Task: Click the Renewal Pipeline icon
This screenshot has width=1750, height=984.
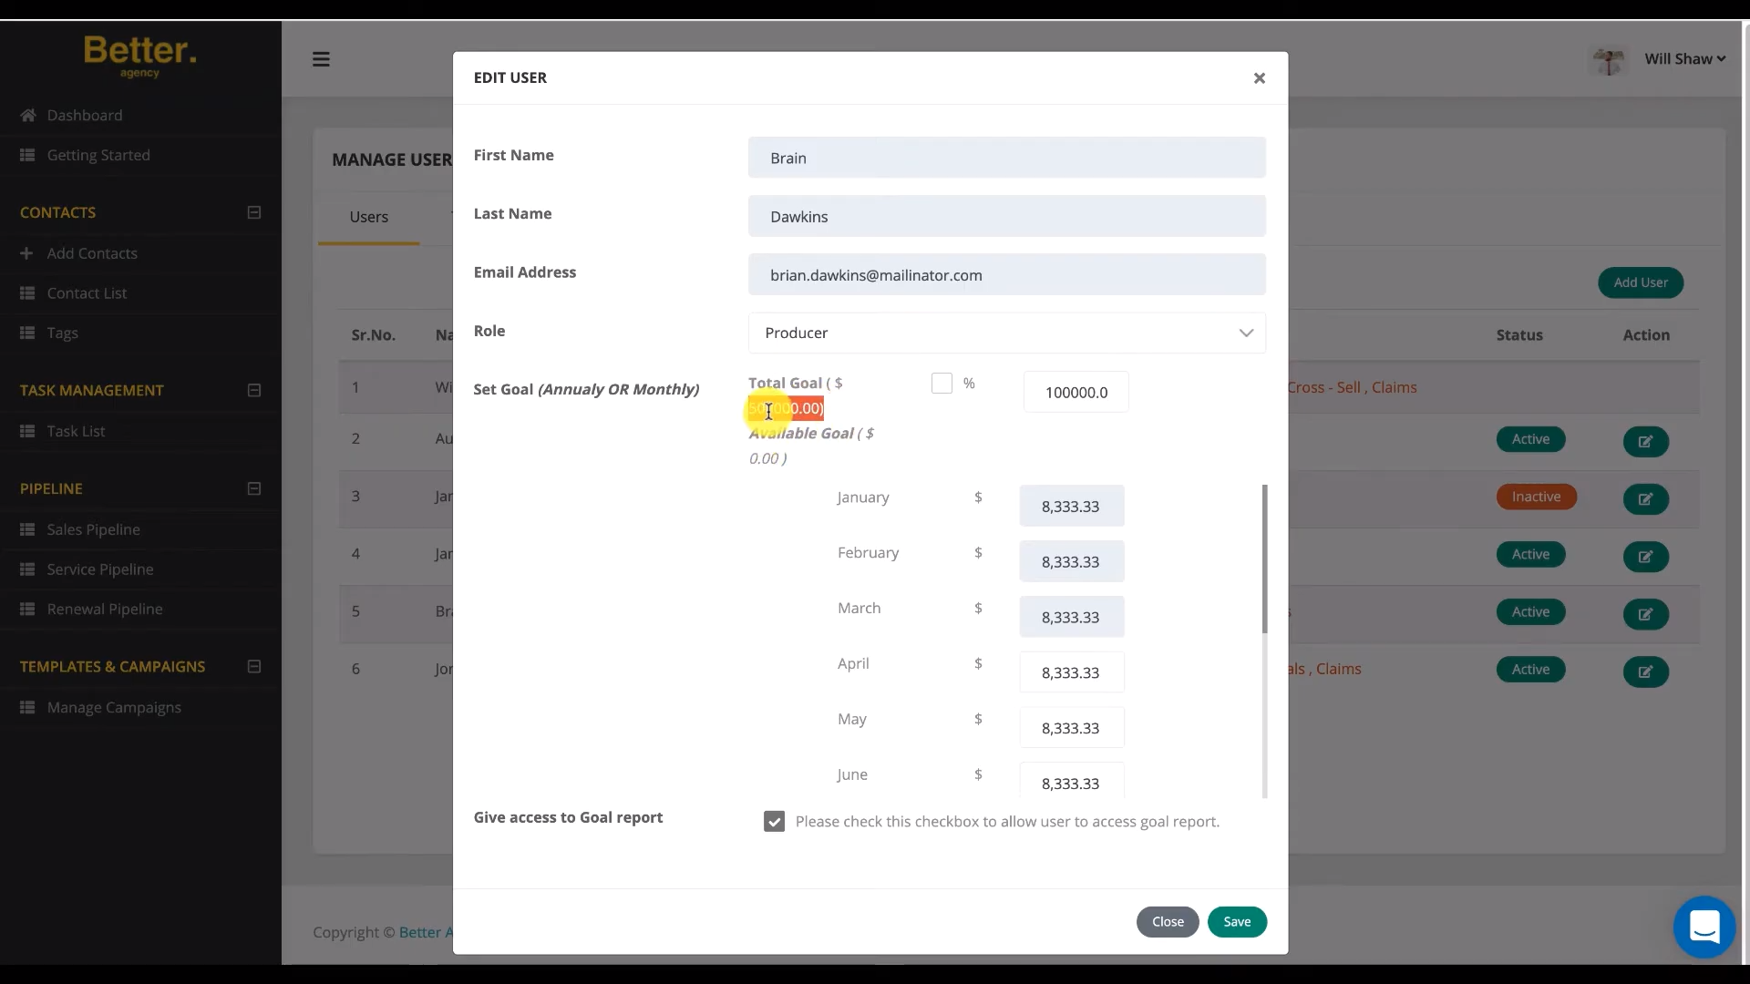Action: tap(28, 610)
